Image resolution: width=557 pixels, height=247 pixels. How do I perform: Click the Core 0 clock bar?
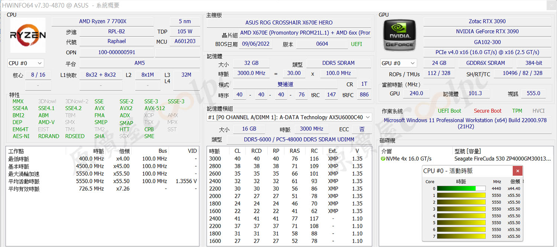[x=461, y=188]
